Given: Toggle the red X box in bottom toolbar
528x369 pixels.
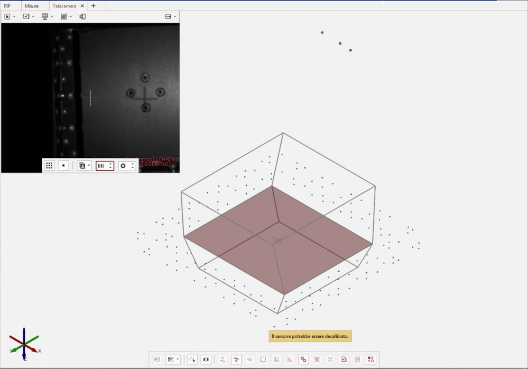Looking at the screenshot, I should [x=357, y=359].
